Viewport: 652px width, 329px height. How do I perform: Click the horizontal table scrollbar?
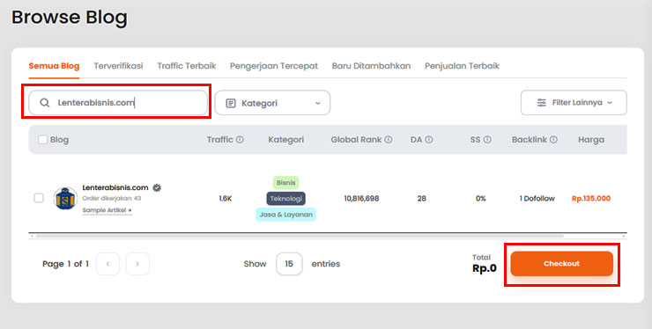click(300, 236)
